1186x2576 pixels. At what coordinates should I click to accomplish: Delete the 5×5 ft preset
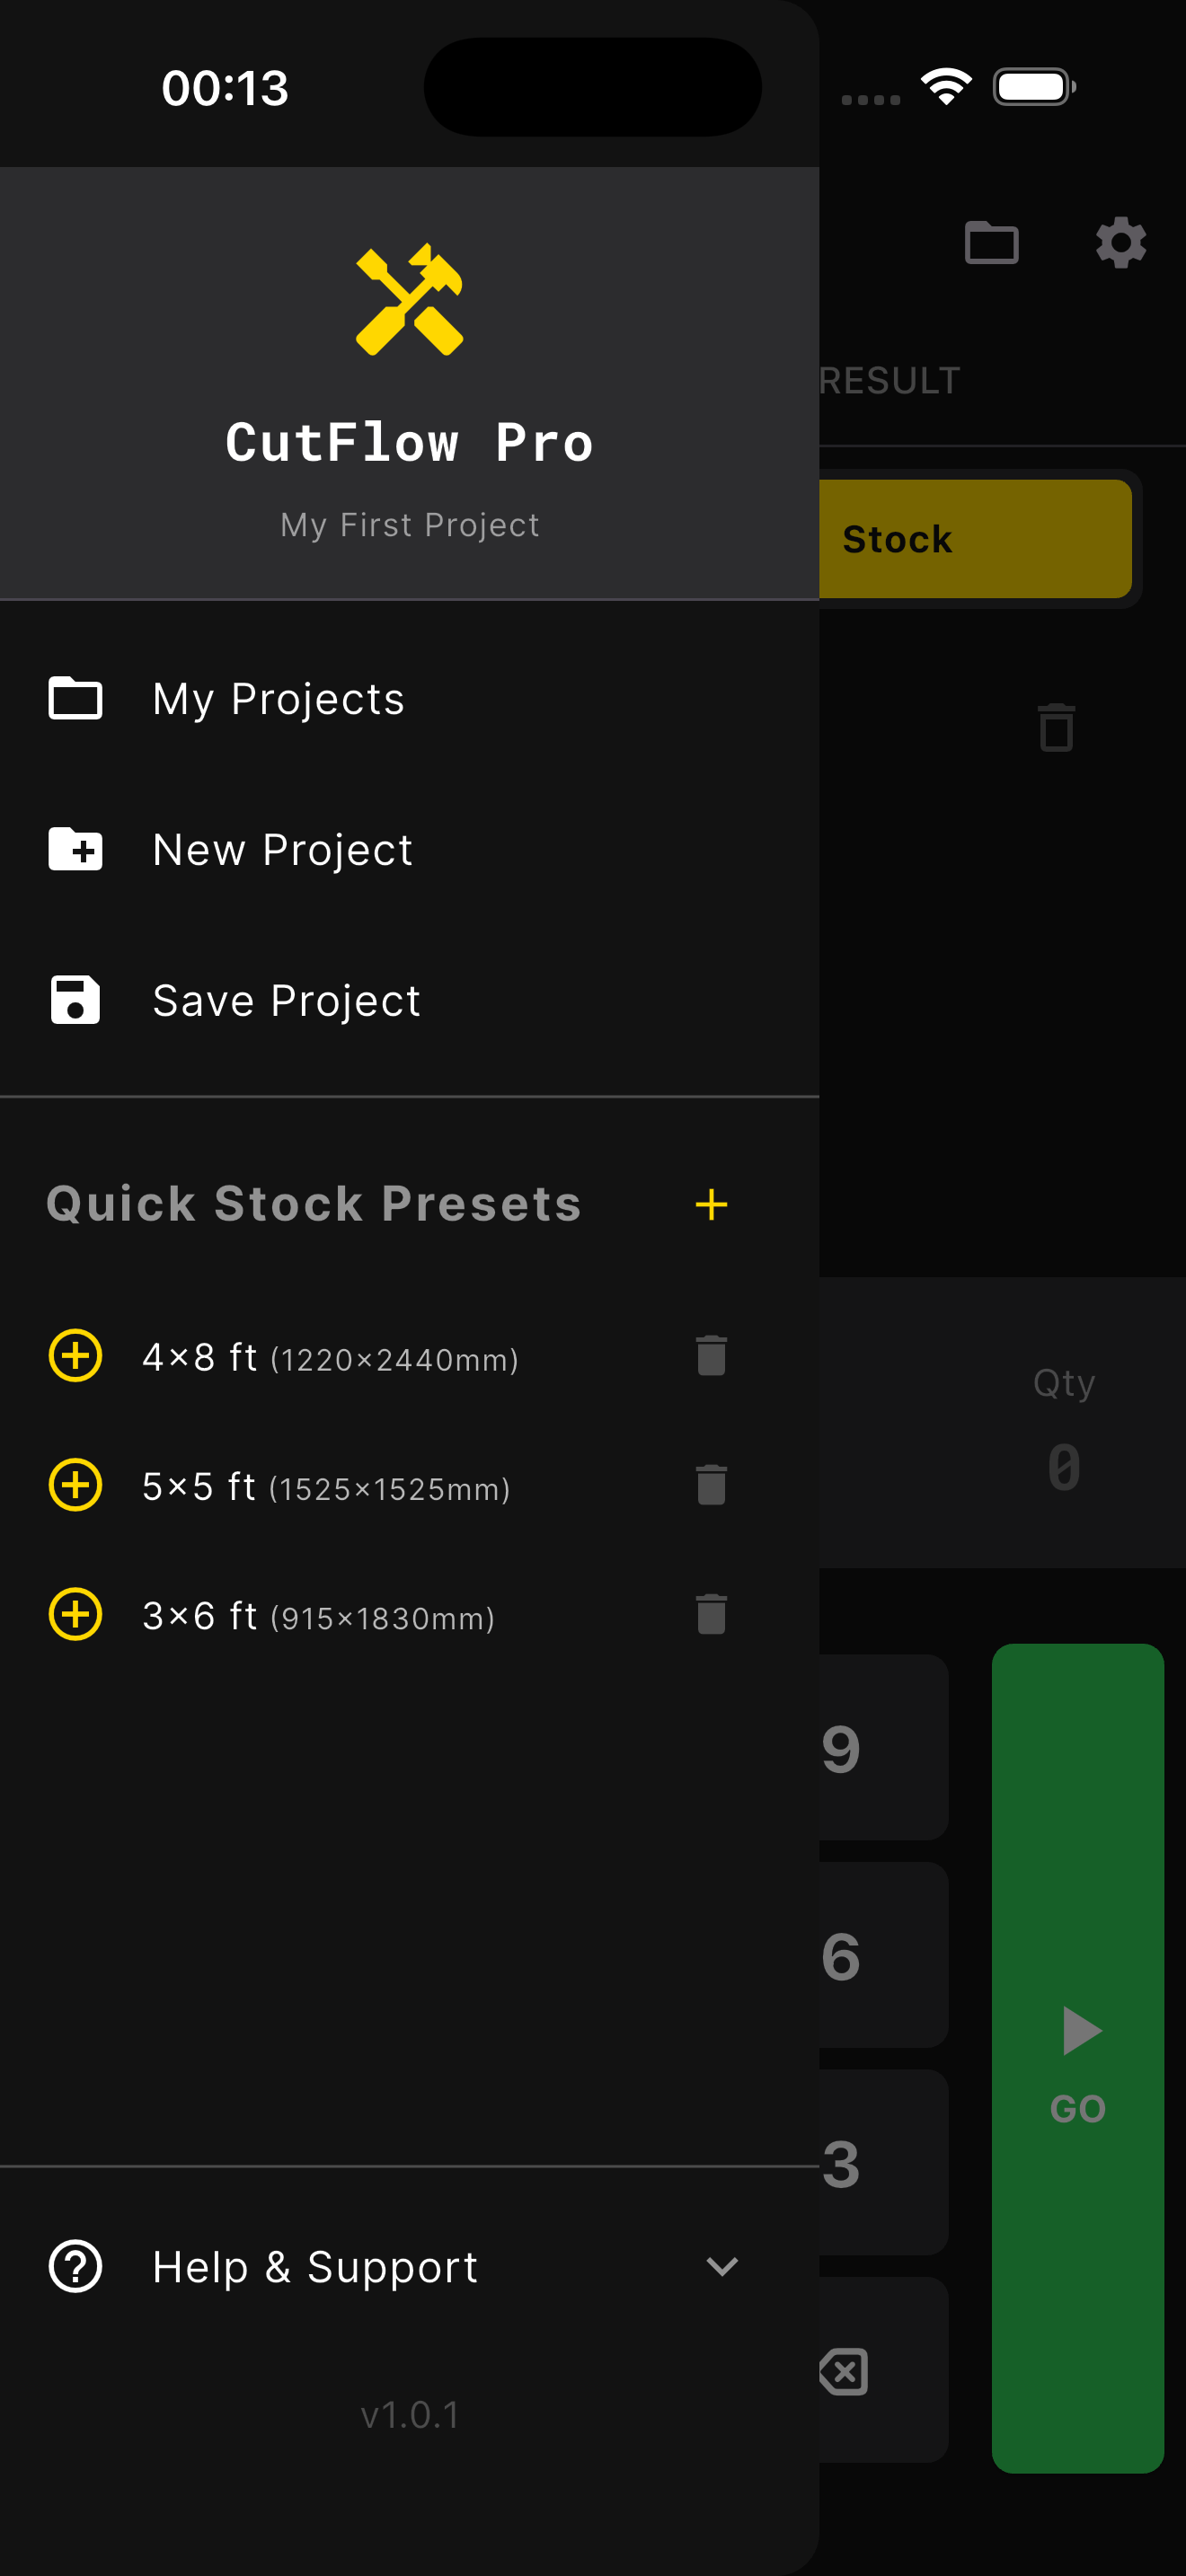click(x=710, y=1486)
